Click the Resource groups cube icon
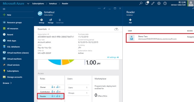194x102 pixels. click(4, 22)
